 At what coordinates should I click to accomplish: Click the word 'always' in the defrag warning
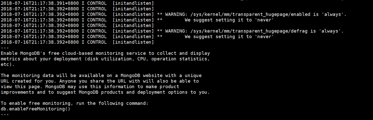point(330,31)
